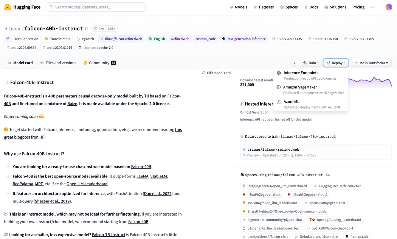Open the OpenLLM Leaderboard link
Viewport: 397px width, 239px height.
click(87, 184)
